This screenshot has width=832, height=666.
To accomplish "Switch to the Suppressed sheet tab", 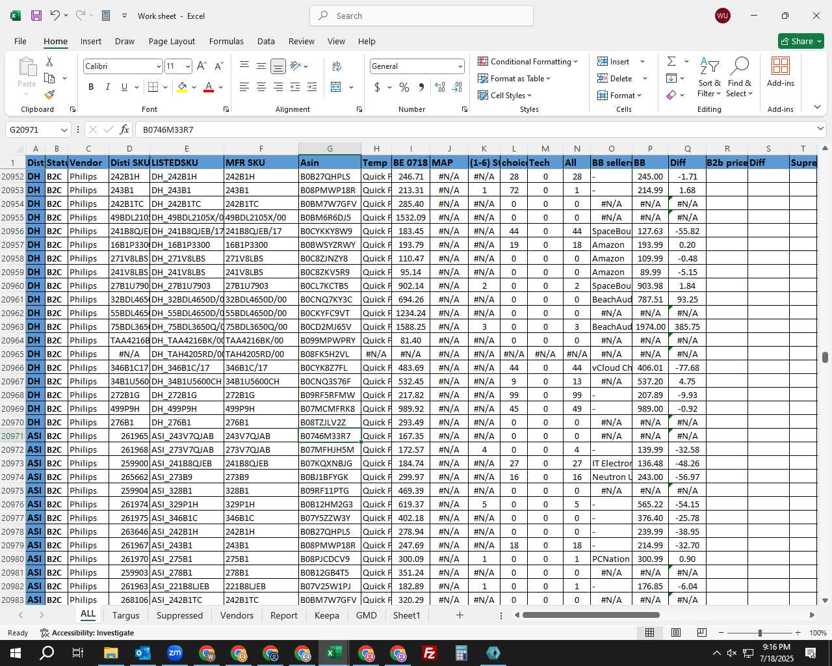I will [179, 615].
